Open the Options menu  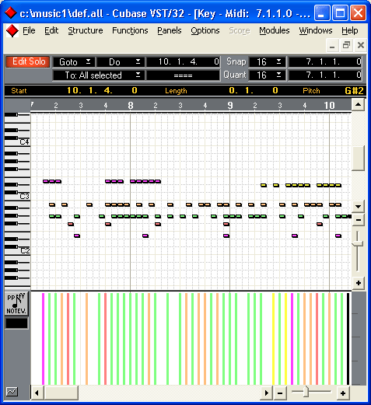point(205,30)
